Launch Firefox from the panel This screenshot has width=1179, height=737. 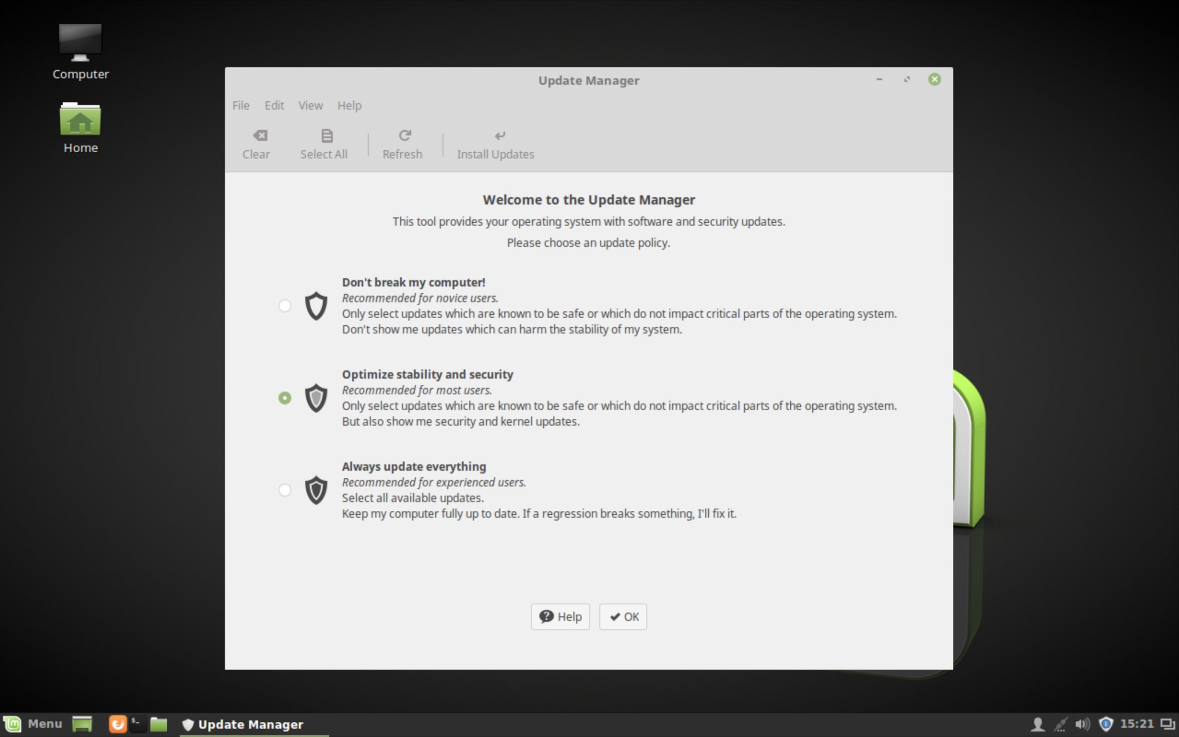click(117, 724)
